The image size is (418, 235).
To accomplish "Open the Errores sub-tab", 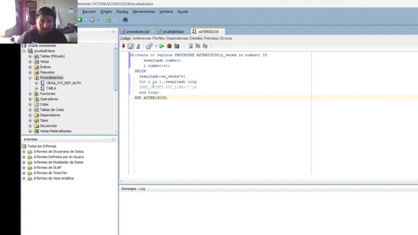I will coord(227,39).
